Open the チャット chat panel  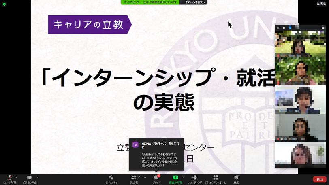coord(156,180)
